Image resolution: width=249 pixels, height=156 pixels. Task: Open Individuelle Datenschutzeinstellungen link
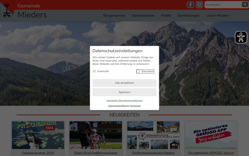[x=124, y=101]
